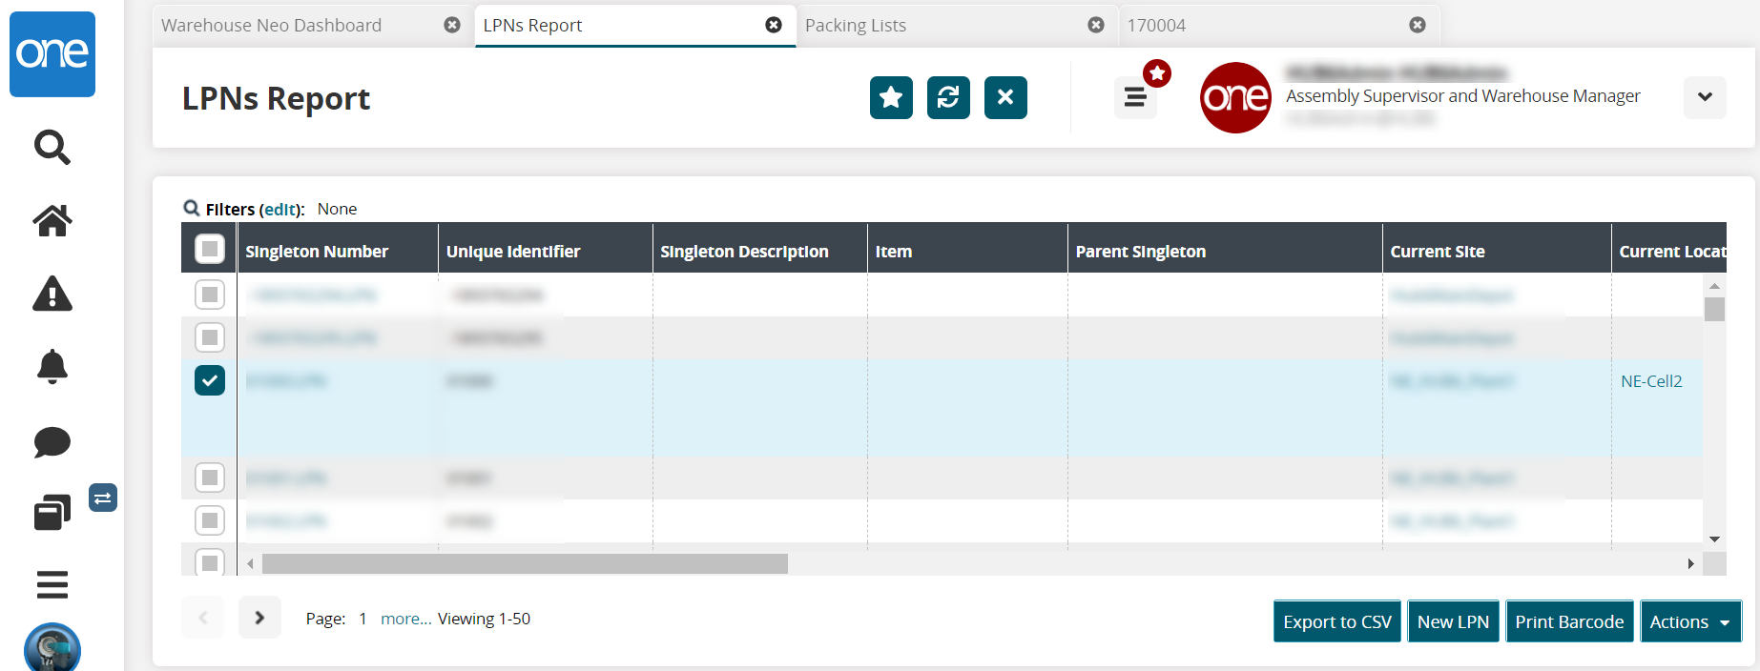Image resolution: width=1760 pixels, height=671 pixels.
Task: Close report with the teal X button
Action: tap(1005, 97)
